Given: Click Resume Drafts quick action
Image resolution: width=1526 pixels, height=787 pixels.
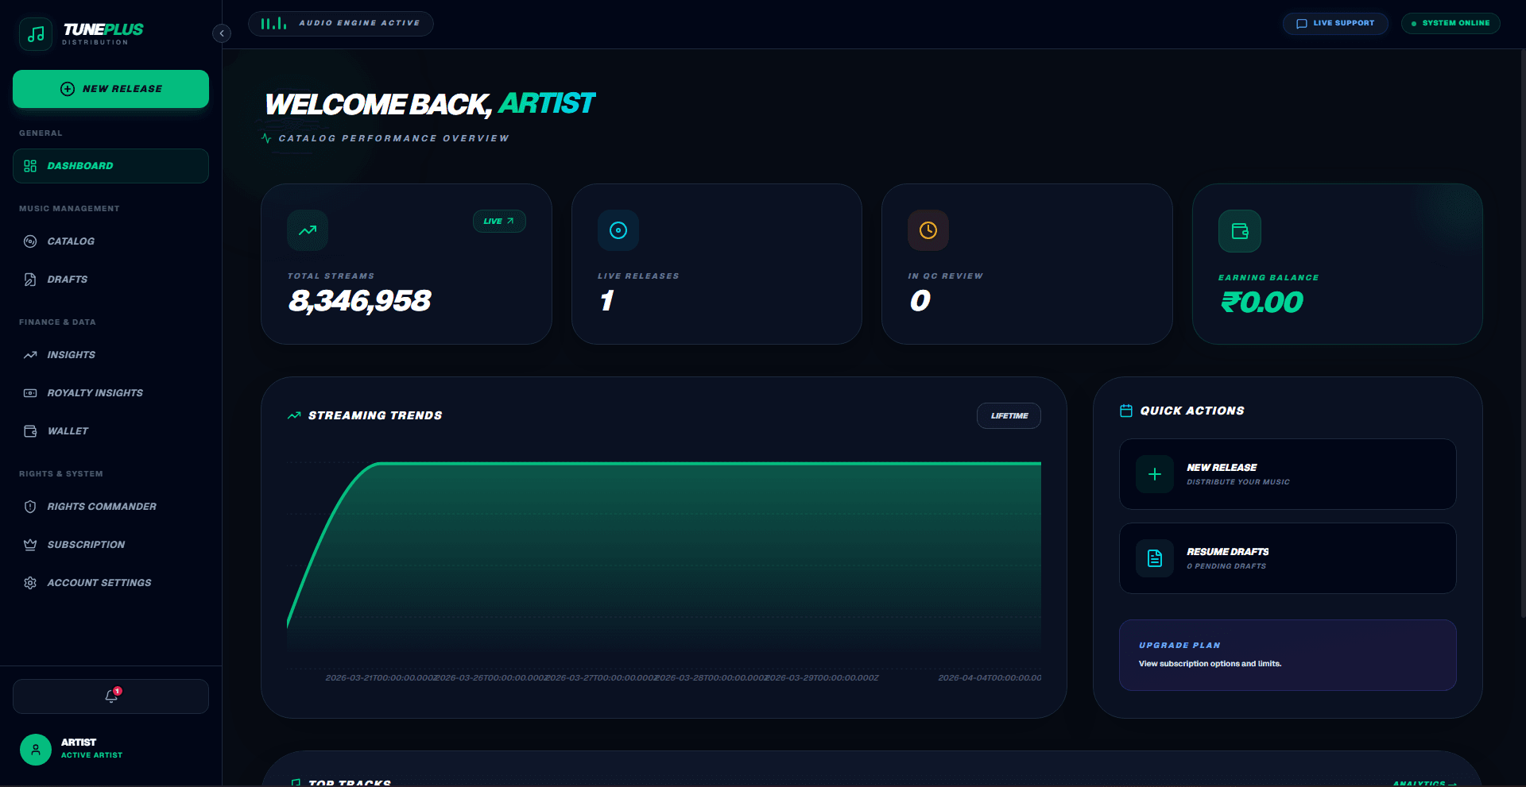Looking at the screenshot, I should tap(1287, 558).
